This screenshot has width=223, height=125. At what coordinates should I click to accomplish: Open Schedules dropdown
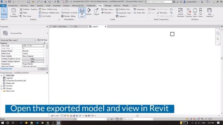pyautogui.click(x=140, y=9)
